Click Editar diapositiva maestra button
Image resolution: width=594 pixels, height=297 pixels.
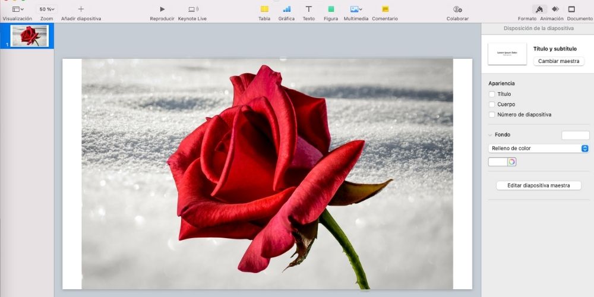tap(539, 185)
